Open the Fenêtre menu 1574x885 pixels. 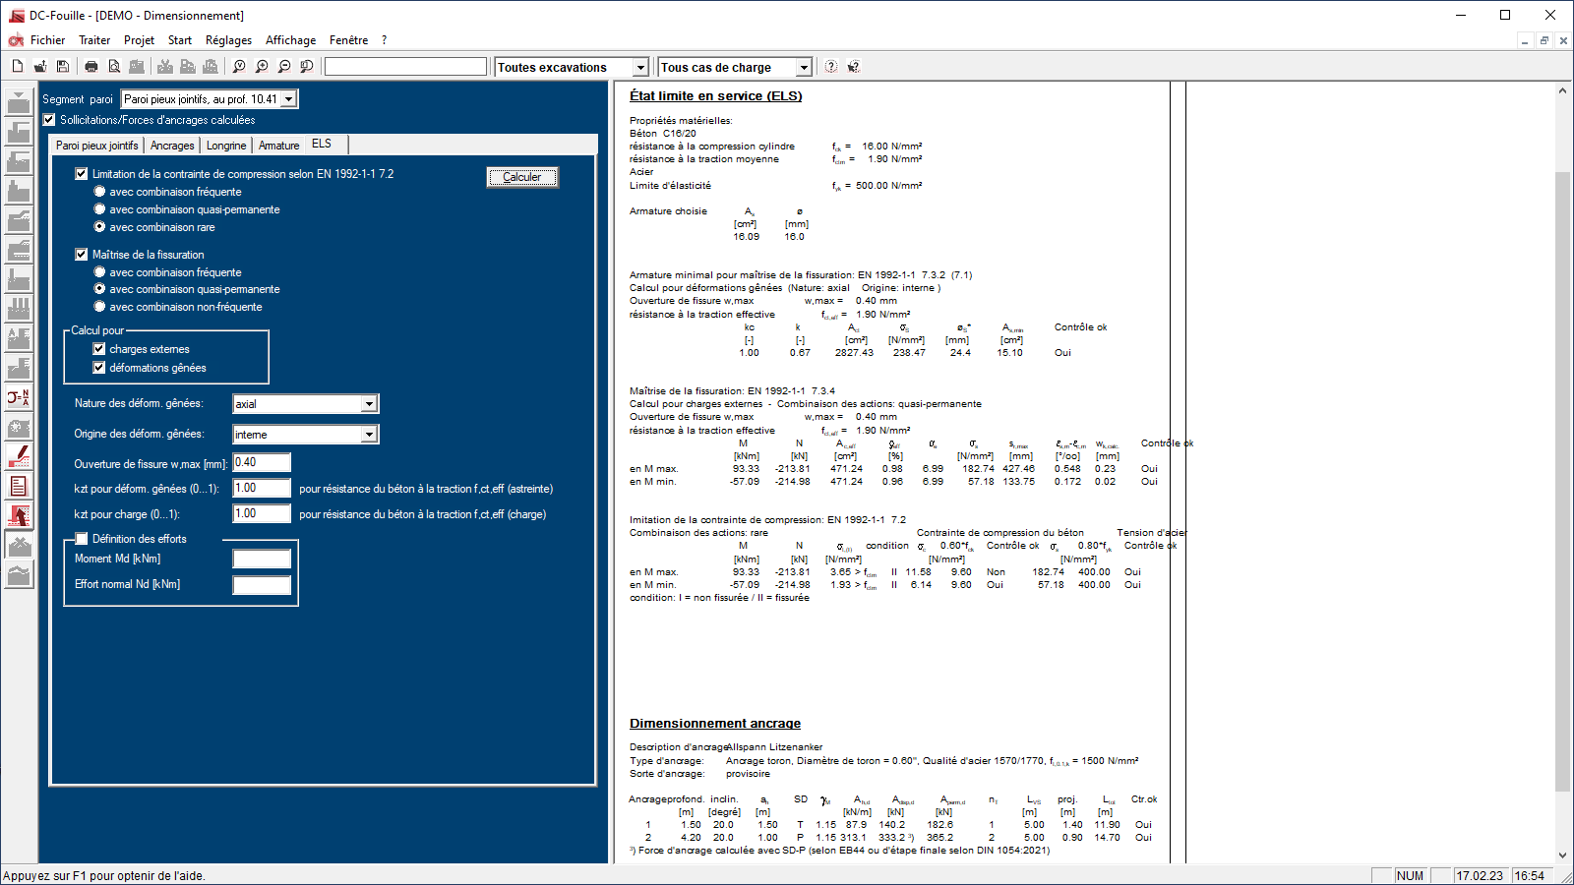[x=348, y=40]
